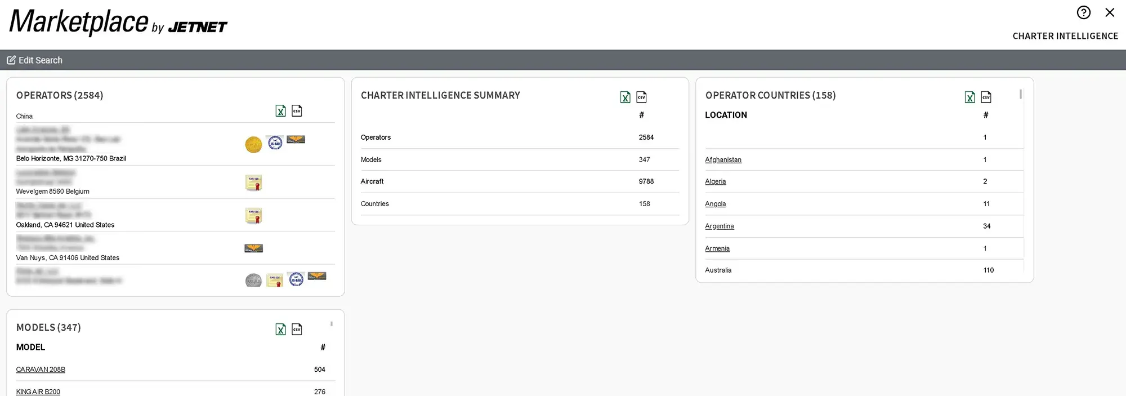Select Algeria in Operator Countries
This screenshot has width=1126, height=396.
pos(715,181)
